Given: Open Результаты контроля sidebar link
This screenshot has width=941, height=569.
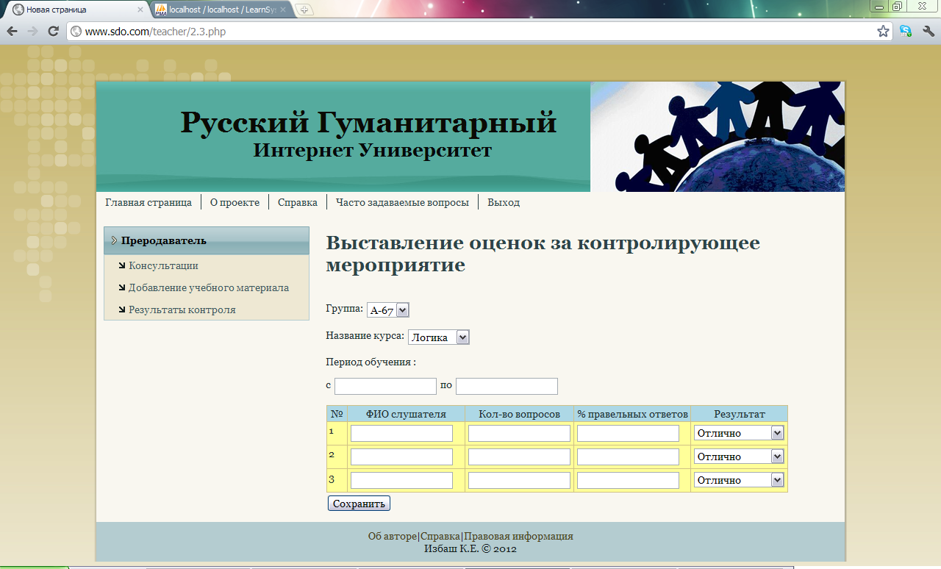Looking at the screenshot, I should click(x=182, y=309).
